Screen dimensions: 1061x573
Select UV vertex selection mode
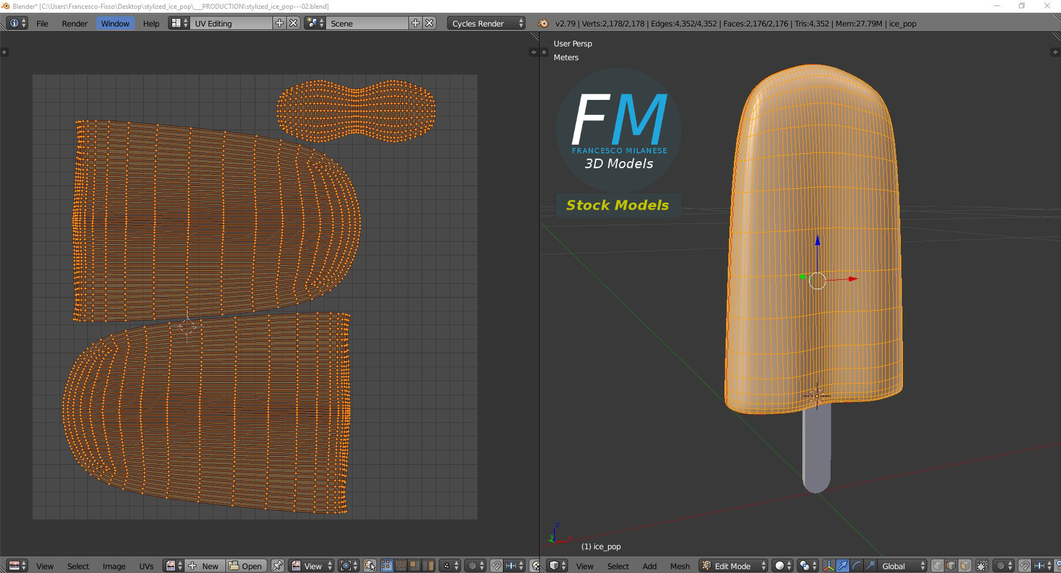(386, 566)
